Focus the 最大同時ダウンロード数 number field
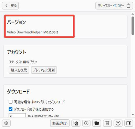This screenshot has width=135, height=129. 17,115
